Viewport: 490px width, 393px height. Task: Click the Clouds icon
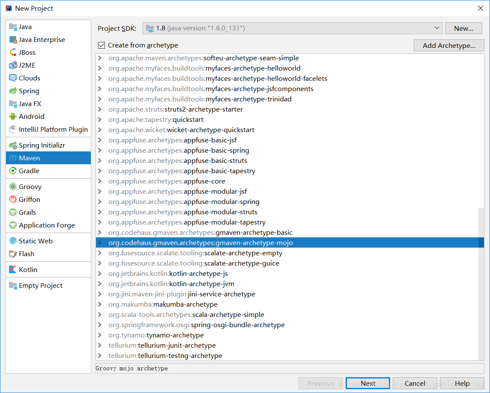pos(13,78)
